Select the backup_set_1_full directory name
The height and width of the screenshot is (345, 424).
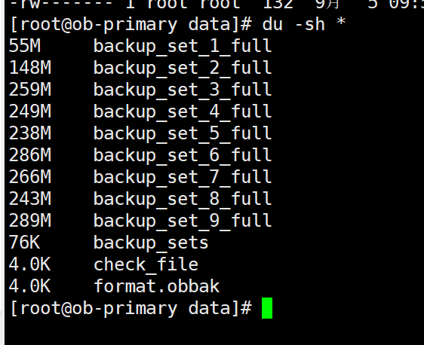pos(183,46)
